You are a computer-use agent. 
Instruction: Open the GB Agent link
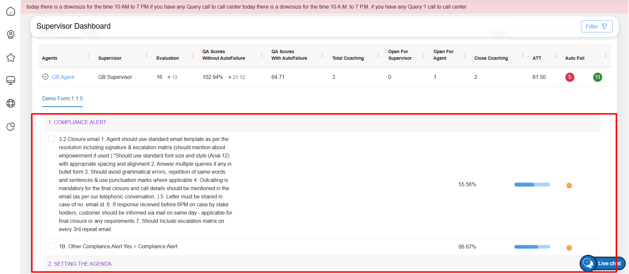click(x=63, y=77)
